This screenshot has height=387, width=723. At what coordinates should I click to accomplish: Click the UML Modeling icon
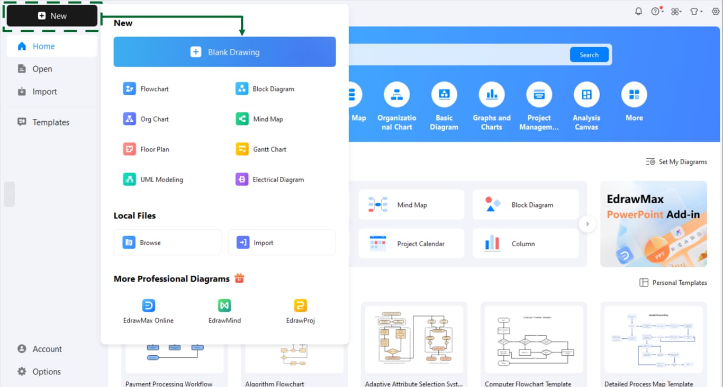129,179
